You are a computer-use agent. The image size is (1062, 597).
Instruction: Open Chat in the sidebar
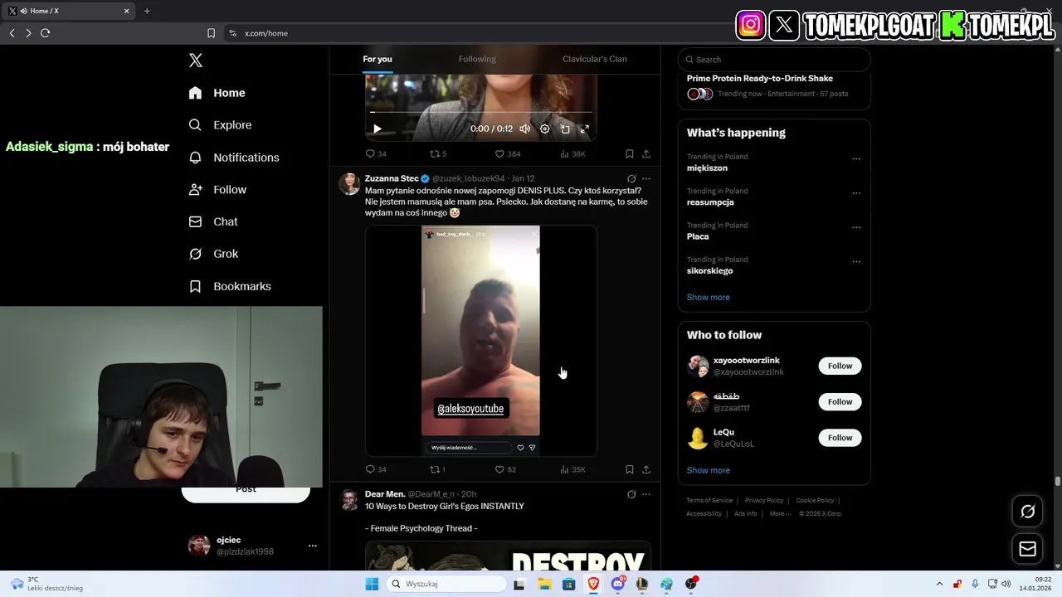tap(214, 222)
